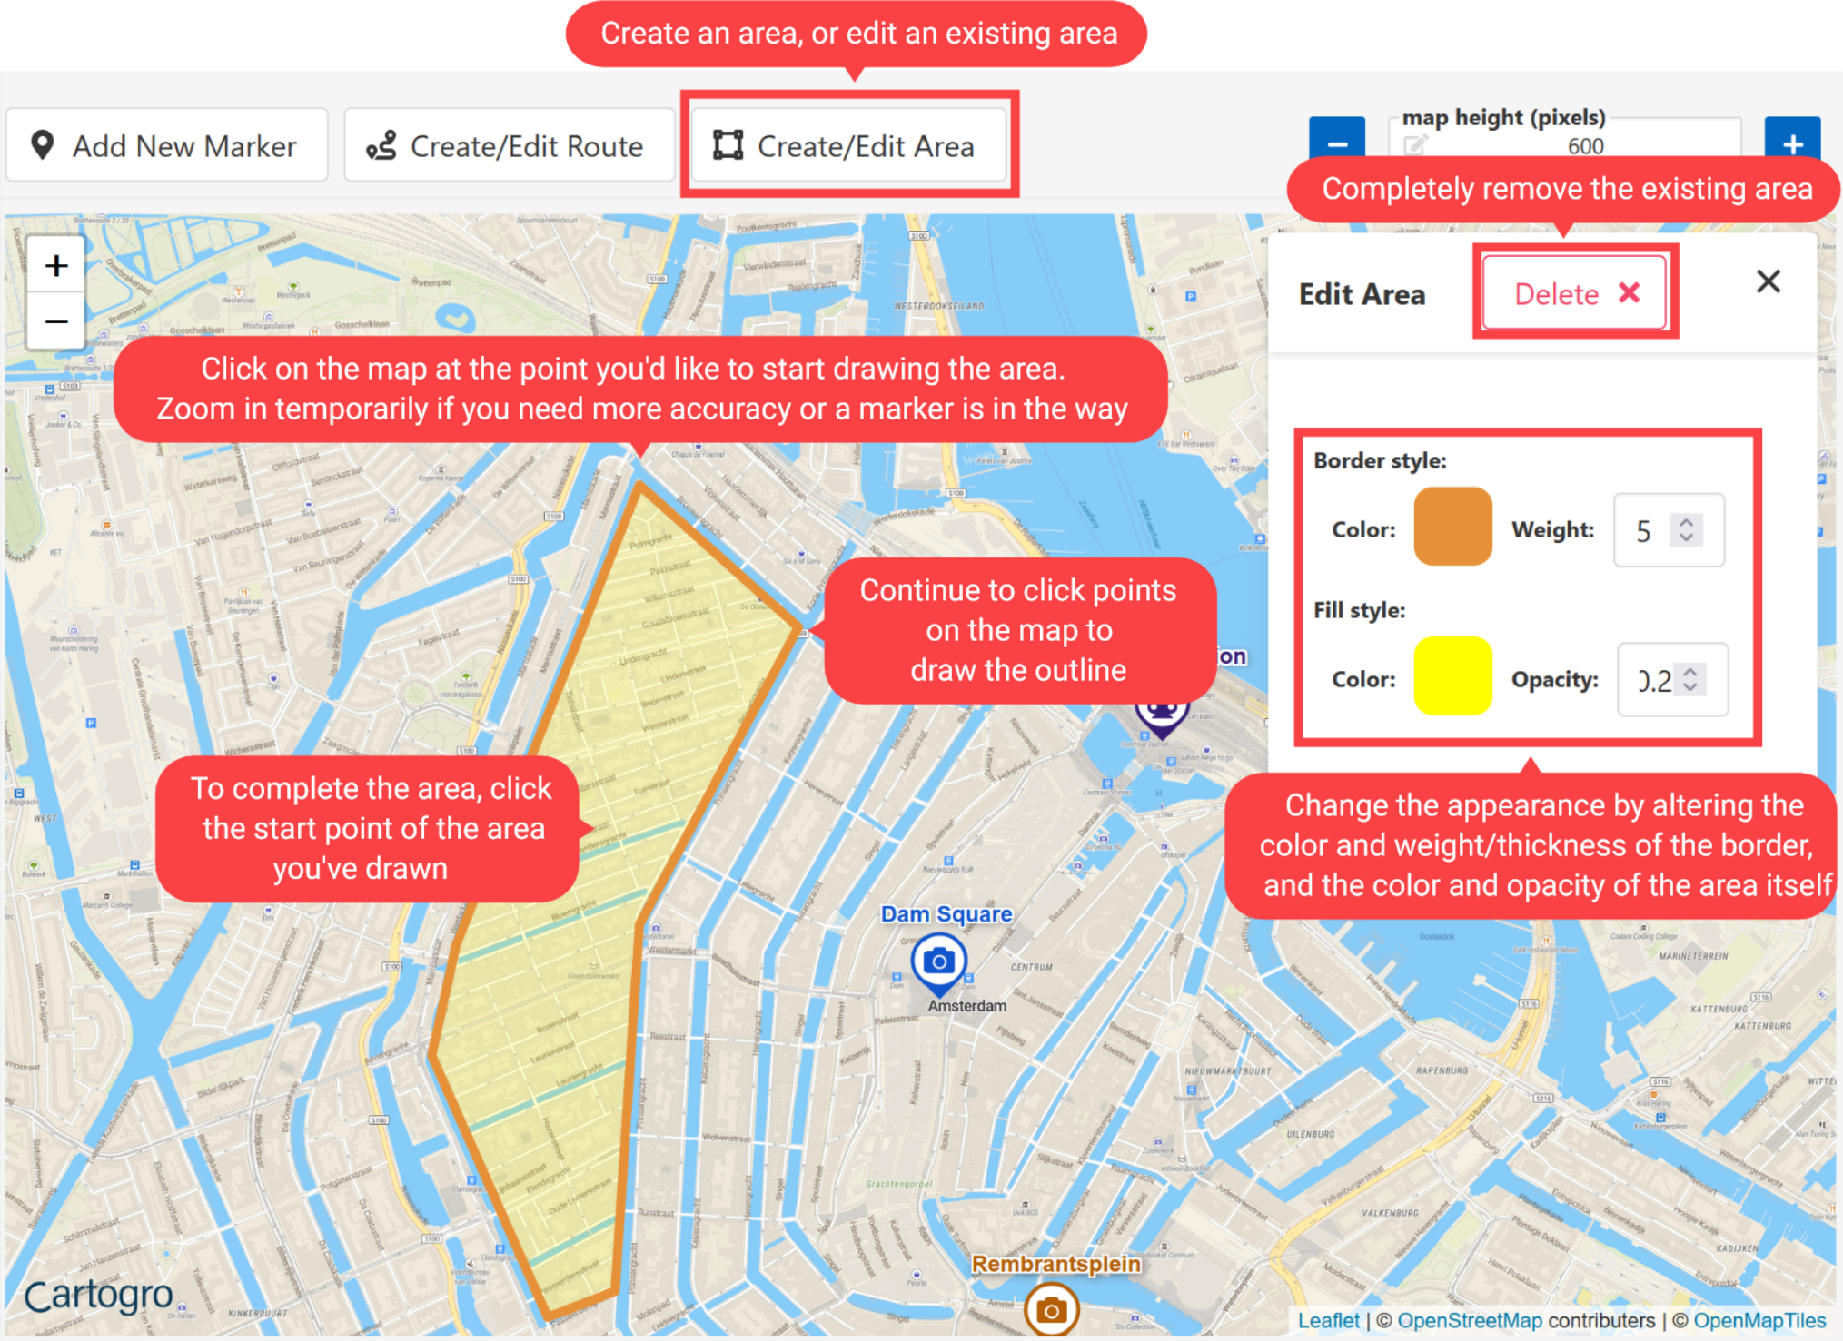This screenshot has height=1341, width=1843.
Task: Click the map height pixels input field
Action: click(1584, 145)
